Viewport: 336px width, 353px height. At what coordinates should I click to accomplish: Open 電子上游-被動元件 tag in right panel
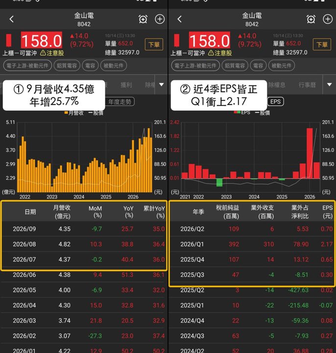(x=195, y=66)
